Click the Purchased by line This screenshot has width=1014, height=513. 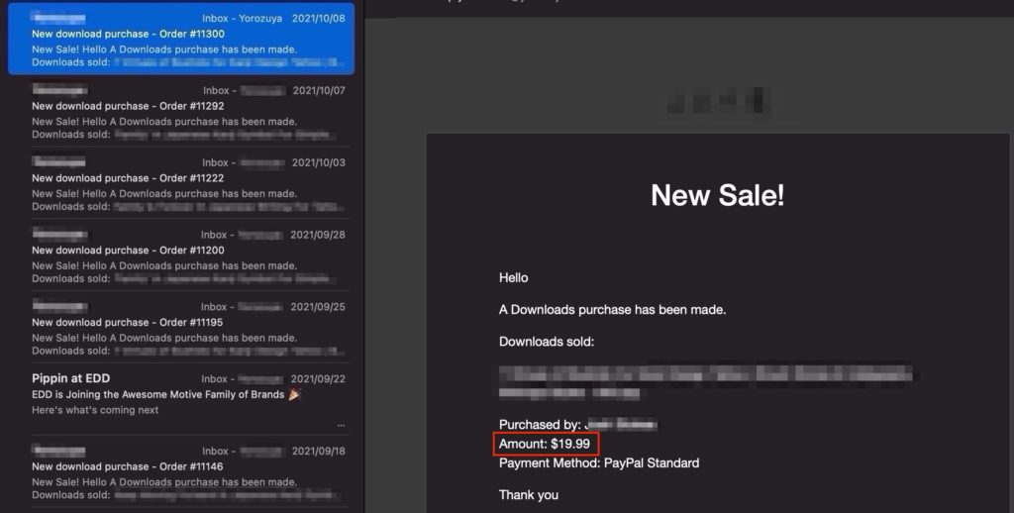point(578,425)
